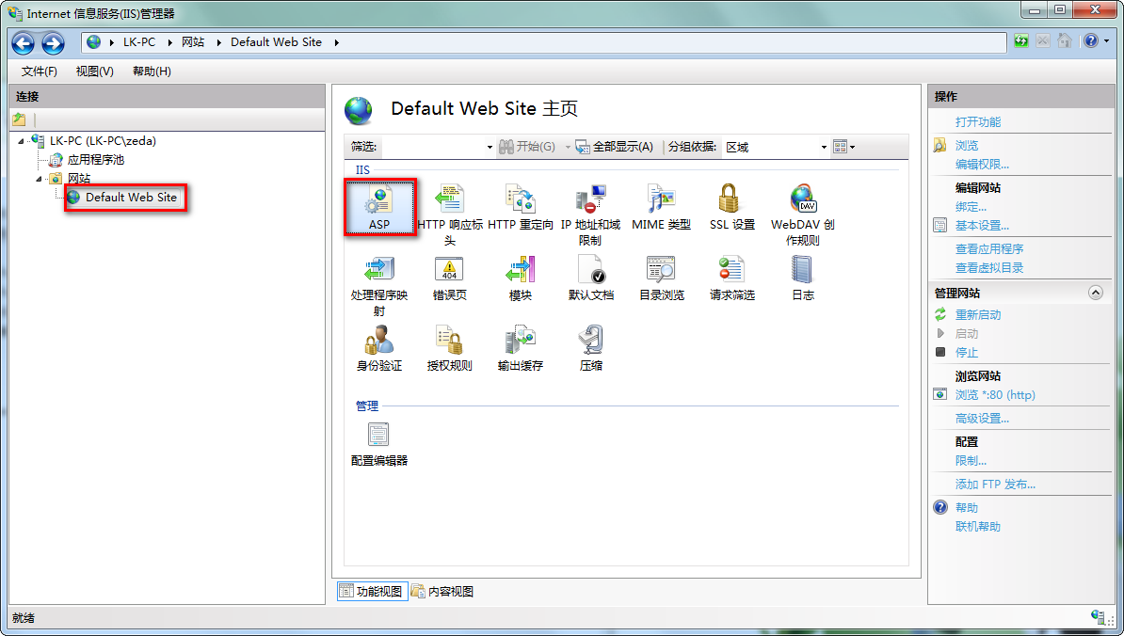
Task: Open the 视图(V) menu
Action: 95,71
